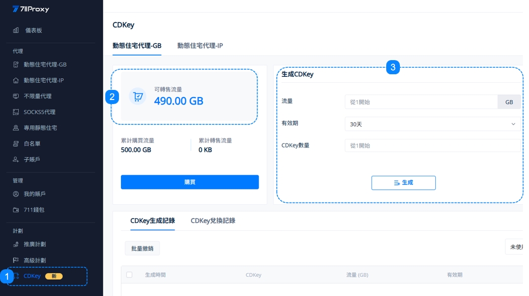Click the 子賬戶 sub-account icon

(x=16, y=160)
